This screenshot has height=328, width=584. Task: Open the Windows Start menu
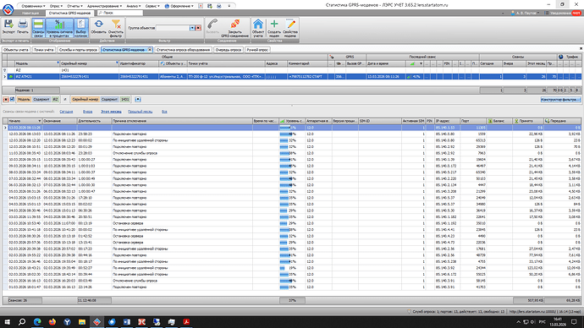click(x=7, y=322)
